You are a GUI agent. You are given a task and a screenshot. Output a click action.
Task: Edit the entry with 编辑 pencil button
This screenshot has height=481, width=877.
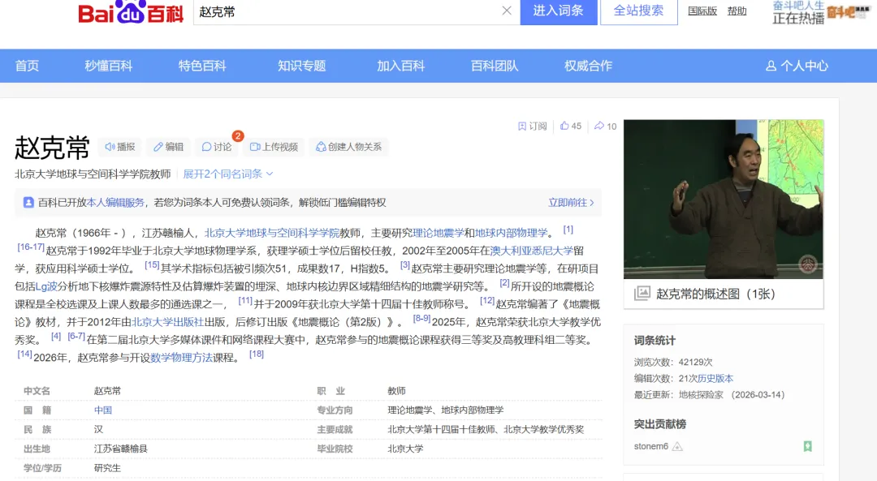(168, 147)
